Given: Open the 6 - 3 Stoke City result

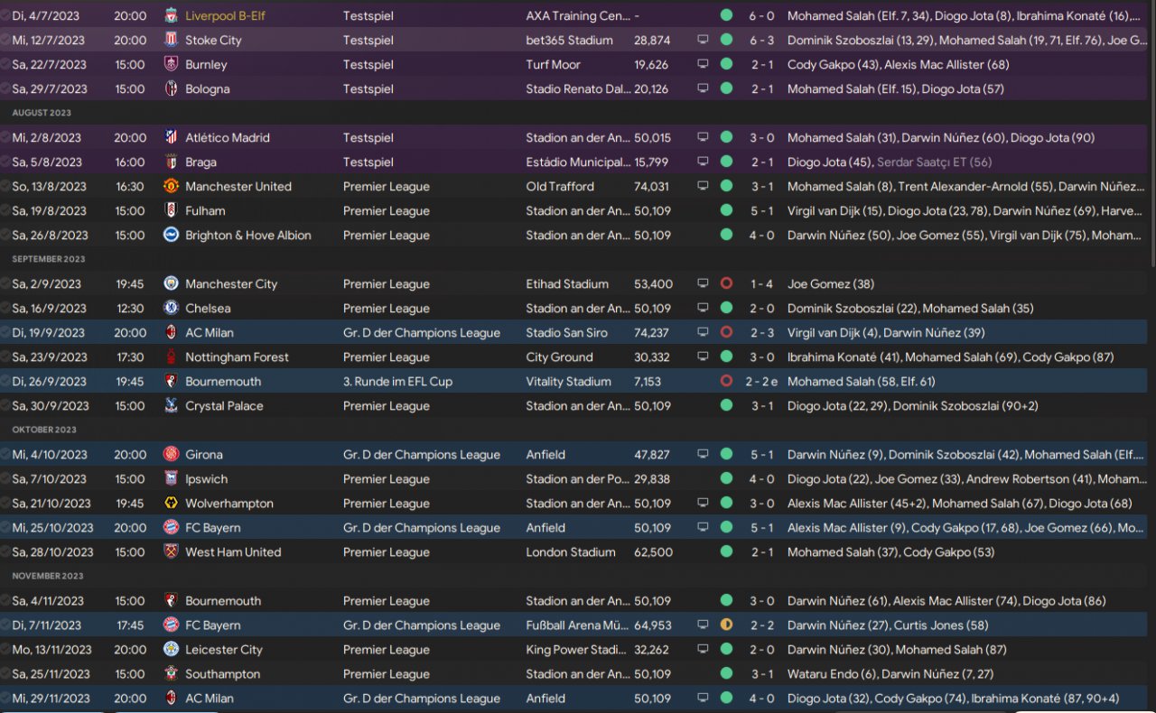Looking at the screenshot, I should coord(760,41).
